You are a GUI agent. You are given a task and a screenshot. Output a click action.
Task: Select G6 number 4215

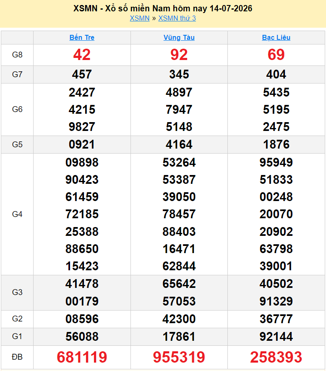[x=82, y=110]
